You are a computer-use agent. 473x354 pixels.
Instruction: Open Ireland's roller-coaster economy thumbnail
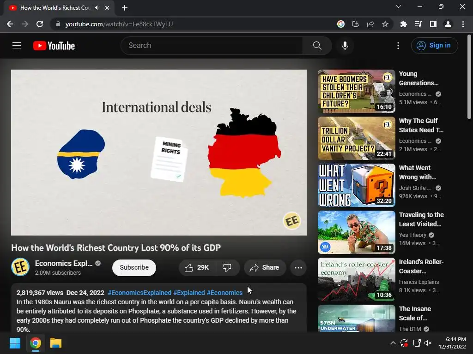click(x=356, y=279)
